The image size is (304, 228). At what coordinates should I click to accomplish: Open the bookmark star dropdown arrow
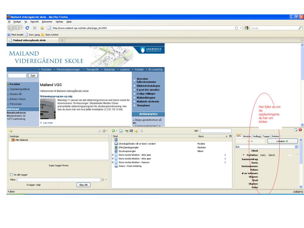[x=241, y=28]
